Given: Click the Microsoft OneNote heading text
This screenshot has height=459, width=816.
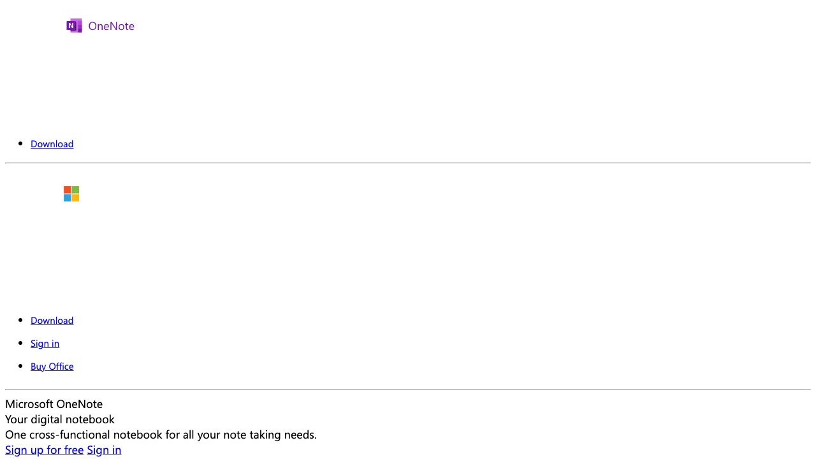Looking at the screenshot, I should tap(54, 404).
